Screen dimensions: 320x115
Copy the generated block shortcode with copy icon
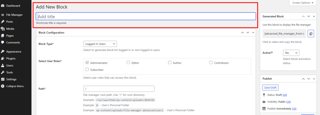(x=311, y=34)
